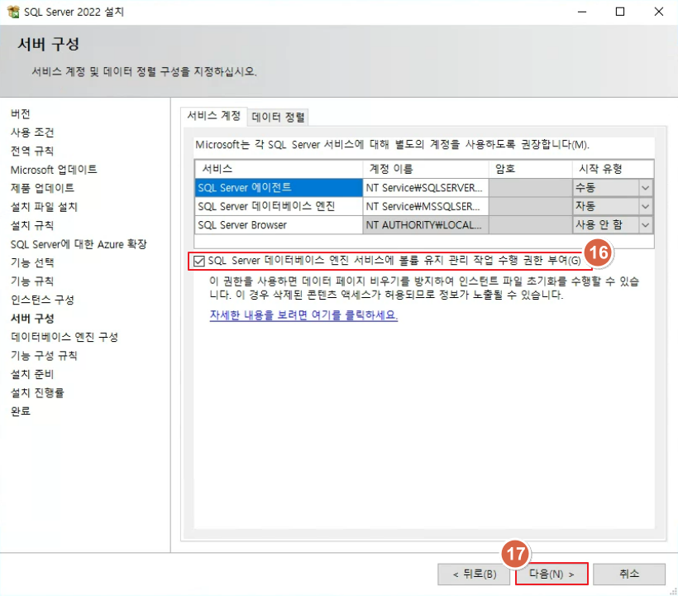Maximize the SQL Server 2022 설치 window
The width and height of the screenshot is (678, 596).
click(620, 12)
